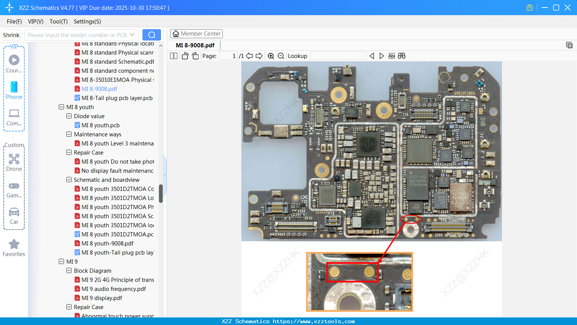Toggle the Abi whole-word match icon
This screenshot has height=325, width=577.
(392, 56)
